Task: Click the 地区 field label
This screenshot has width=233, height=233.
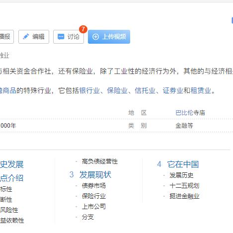Action: (x=138, y=113)
